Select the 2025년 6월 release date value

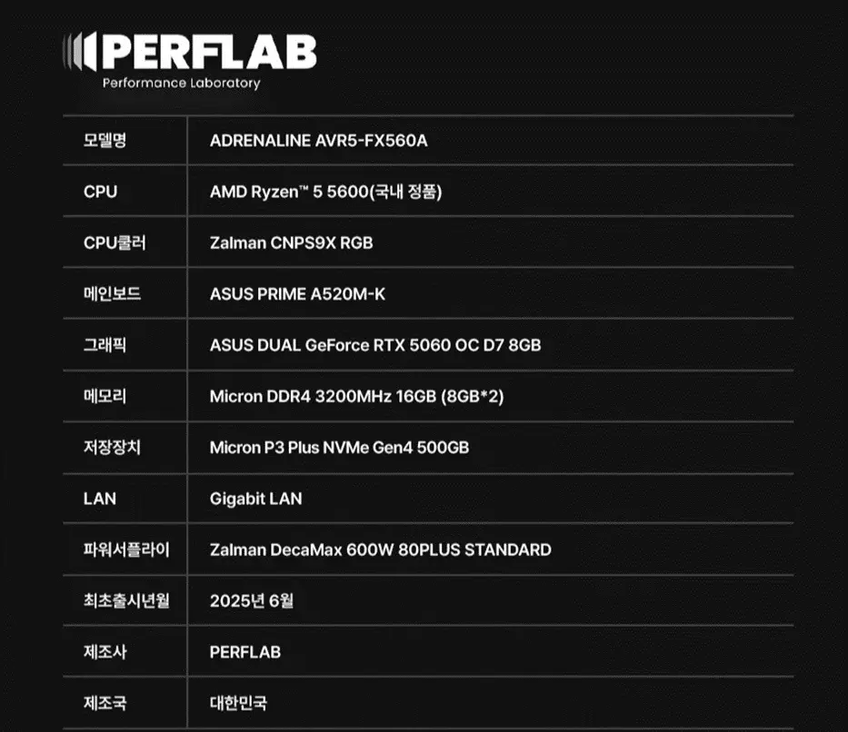pyautogui.click(x=252, y=600)
